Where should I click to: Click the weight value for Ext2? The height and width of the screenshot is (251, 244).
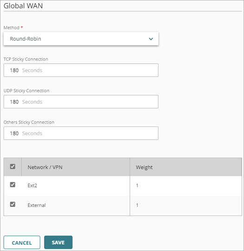(x=137, y=186)
